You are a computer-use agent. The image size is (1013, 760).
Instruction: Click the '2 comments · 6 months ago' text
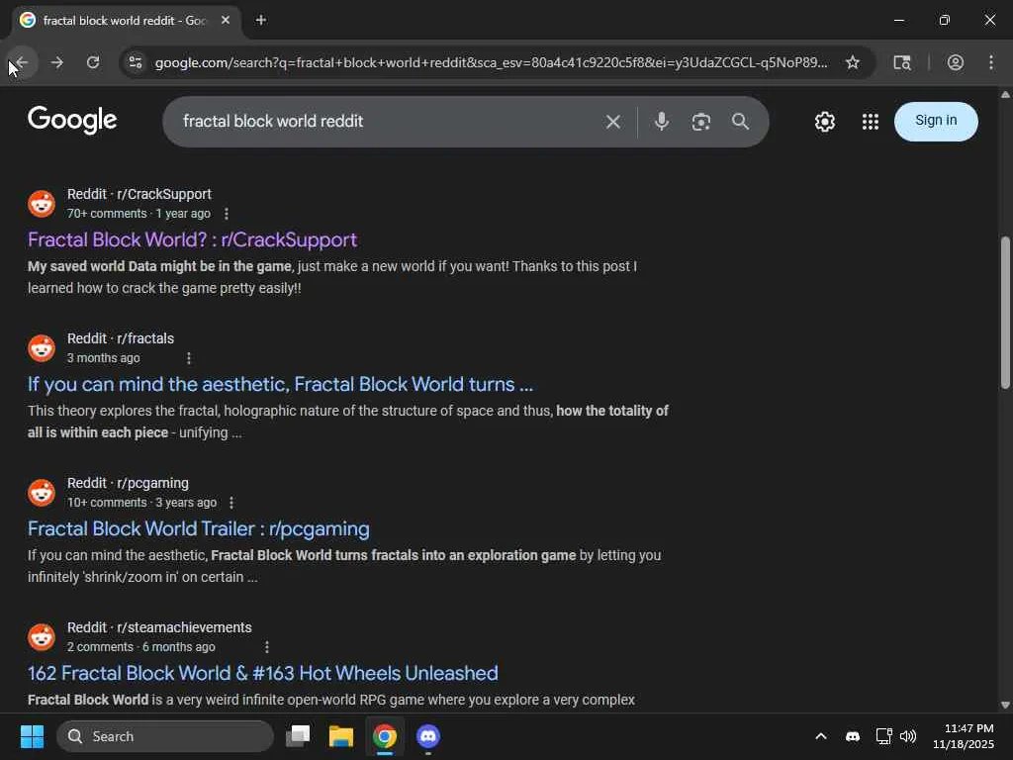pyautogui.click(x=140, y=647)
